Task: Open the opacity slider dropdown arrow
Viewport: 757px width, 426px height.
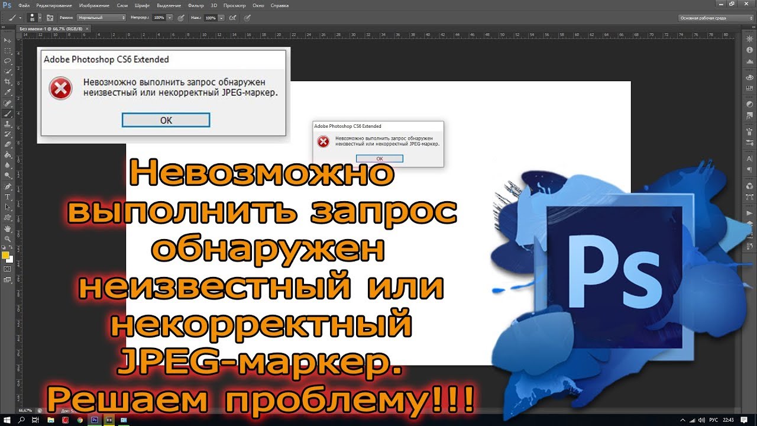Action: point(170,18)
